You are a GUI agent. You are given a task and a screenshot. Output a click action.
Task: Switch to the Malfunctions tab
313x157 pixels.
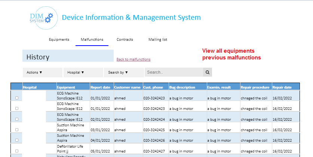coord(92,40)
